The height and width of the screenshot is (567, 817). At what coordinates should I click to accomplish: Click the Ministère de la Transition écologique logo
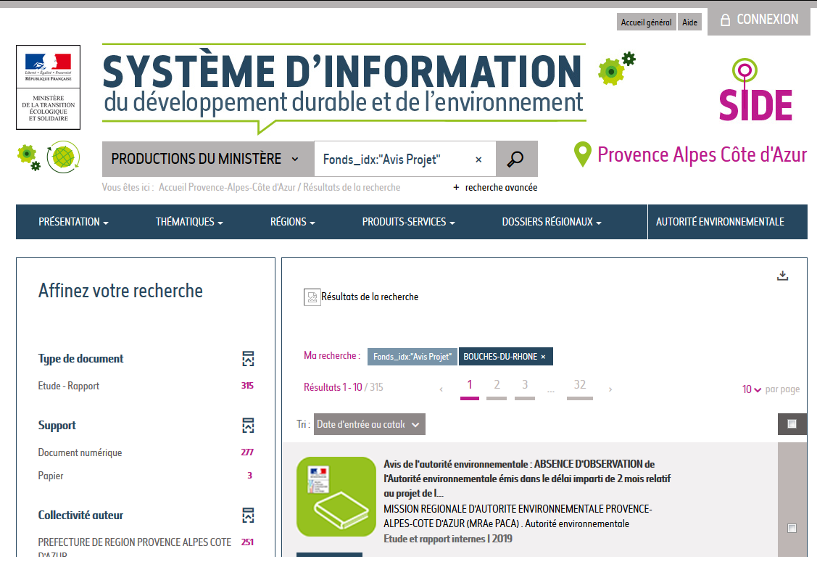click(49, 87)
